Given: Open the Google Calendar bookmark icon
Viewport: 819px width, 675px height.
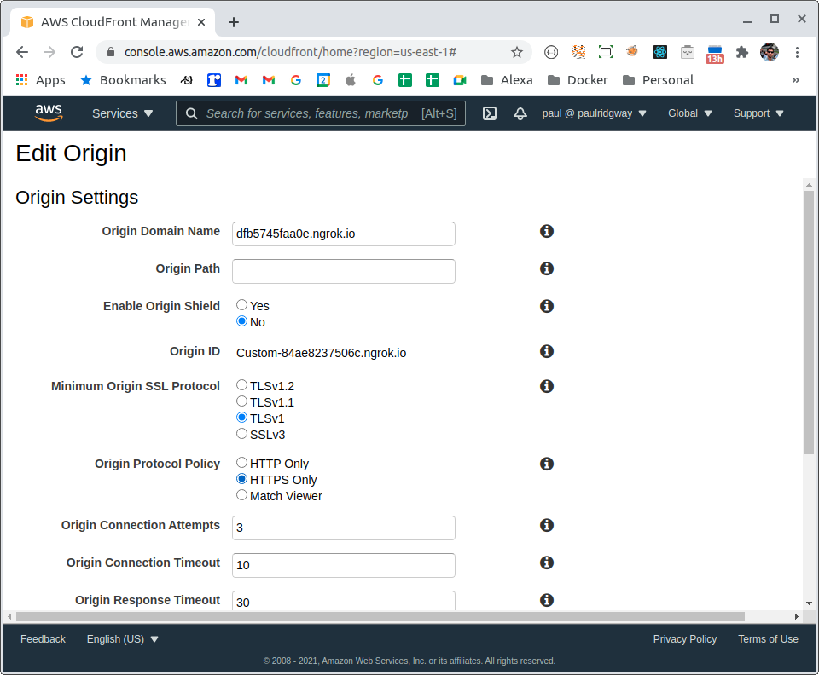Looking at the screenshot, I should tap(323, 80).
